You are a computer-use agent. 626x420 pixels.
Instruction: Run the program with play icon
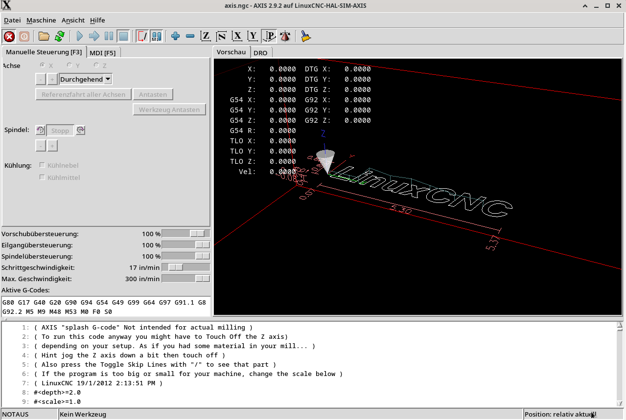[80, 36]
